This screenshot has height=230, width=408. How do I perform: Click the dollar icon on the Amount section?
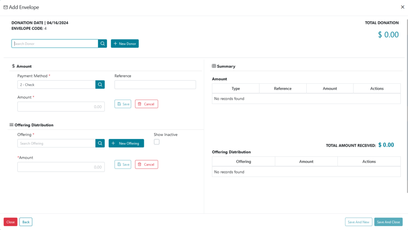point(14,66)
